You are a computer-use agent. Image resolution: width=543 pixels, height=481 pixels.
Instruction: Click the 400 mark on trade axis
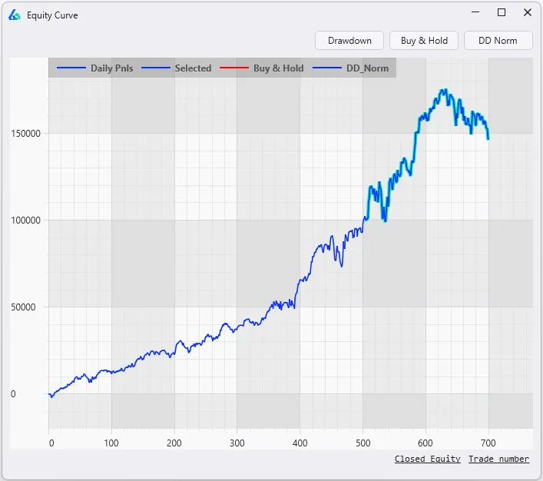click(300, 443)
